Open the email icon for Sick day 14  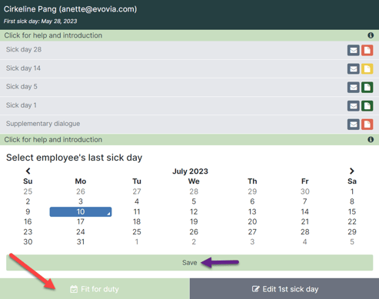click(354, 68)
